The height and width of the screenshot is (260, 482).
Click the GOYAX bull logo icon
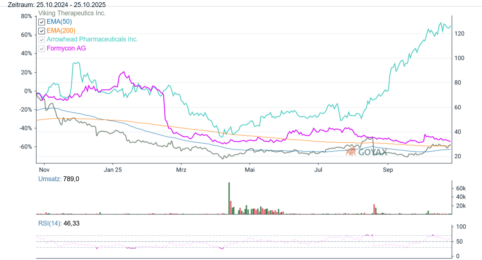351,152
